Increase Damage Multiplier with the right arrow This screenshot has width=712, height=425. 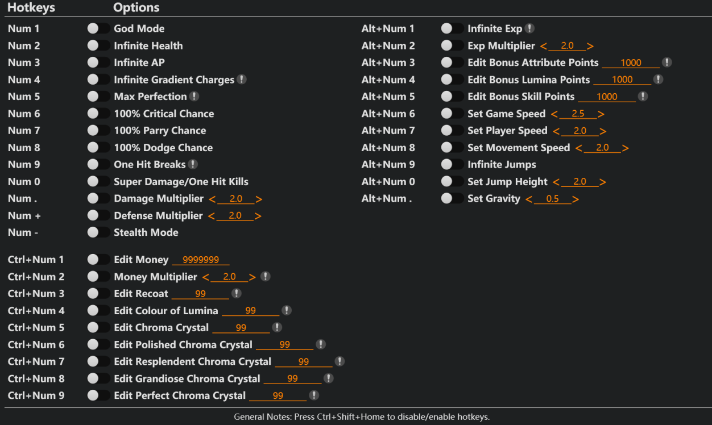pos(259,198)
